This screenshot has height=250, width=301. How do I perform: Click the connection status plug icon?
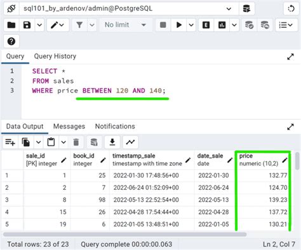[x=11, y=9]
